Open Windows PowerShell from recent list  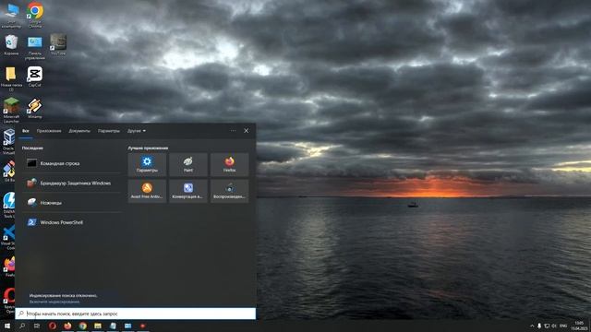[72, 222]
